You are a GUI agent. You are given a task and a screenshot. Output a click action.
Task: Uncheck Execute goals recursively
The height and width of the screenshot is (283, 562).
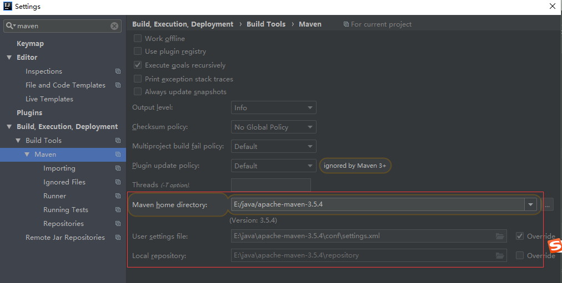pyautogui.click(x=138, y=65)
